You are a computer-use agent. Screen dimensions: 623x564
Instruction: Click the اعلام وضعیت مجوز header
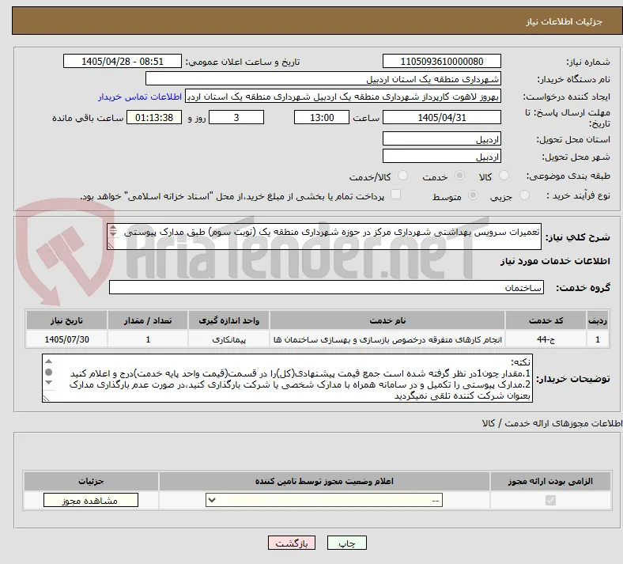coord(324,481)
